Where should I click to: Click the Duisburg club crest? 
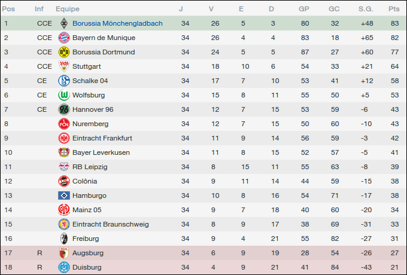tap(63, 267)
